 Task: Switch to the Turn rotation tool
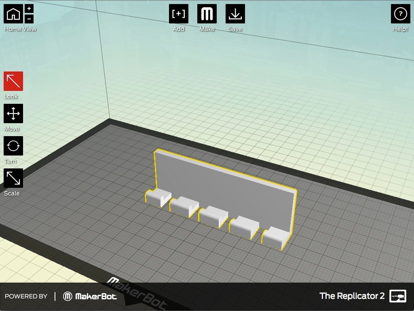pos(13,146)
